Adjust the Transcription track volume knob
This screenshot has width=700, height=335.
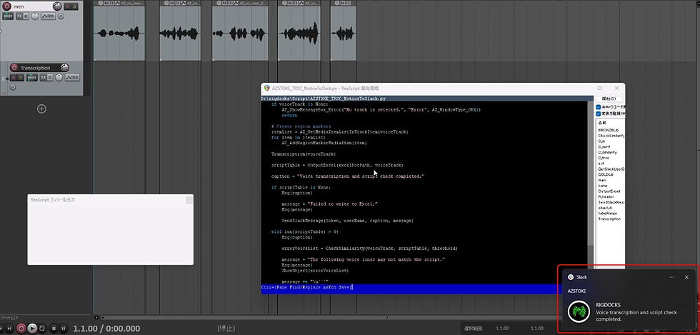click(65, 68)
